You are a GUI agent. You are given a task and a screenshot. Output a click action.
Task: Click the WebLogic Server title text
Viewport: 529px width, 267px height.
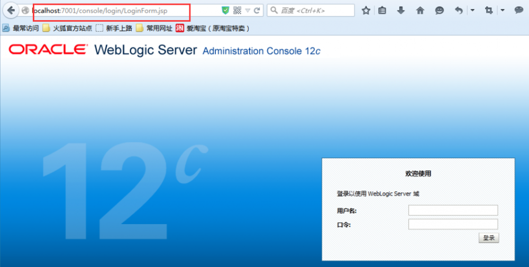[146, 50]
